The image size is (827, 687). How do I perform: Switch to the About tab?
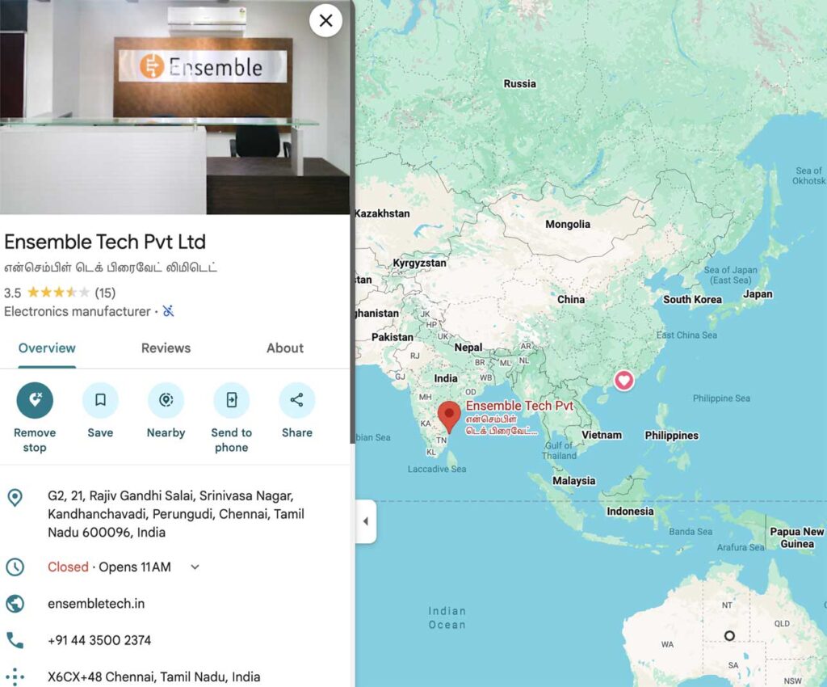[285, 348]
